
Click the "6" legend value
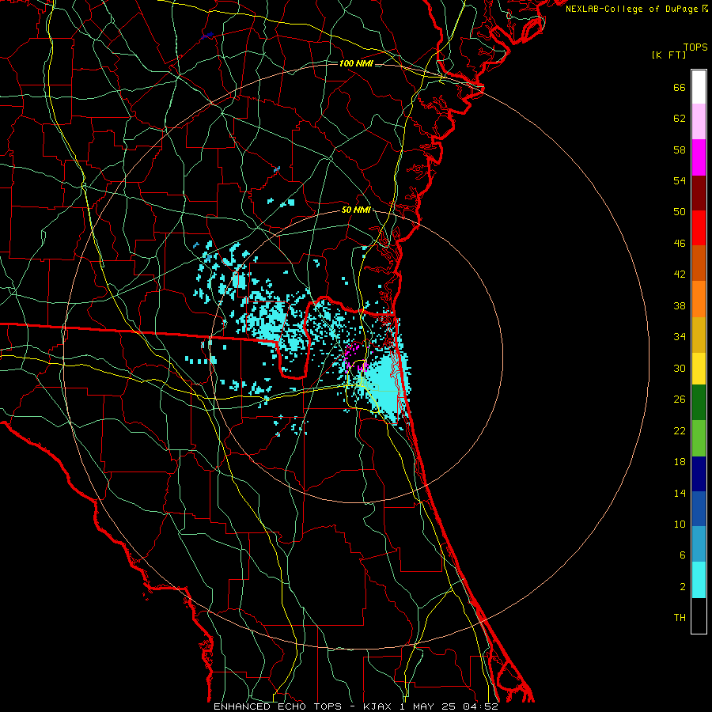point(683,555)
